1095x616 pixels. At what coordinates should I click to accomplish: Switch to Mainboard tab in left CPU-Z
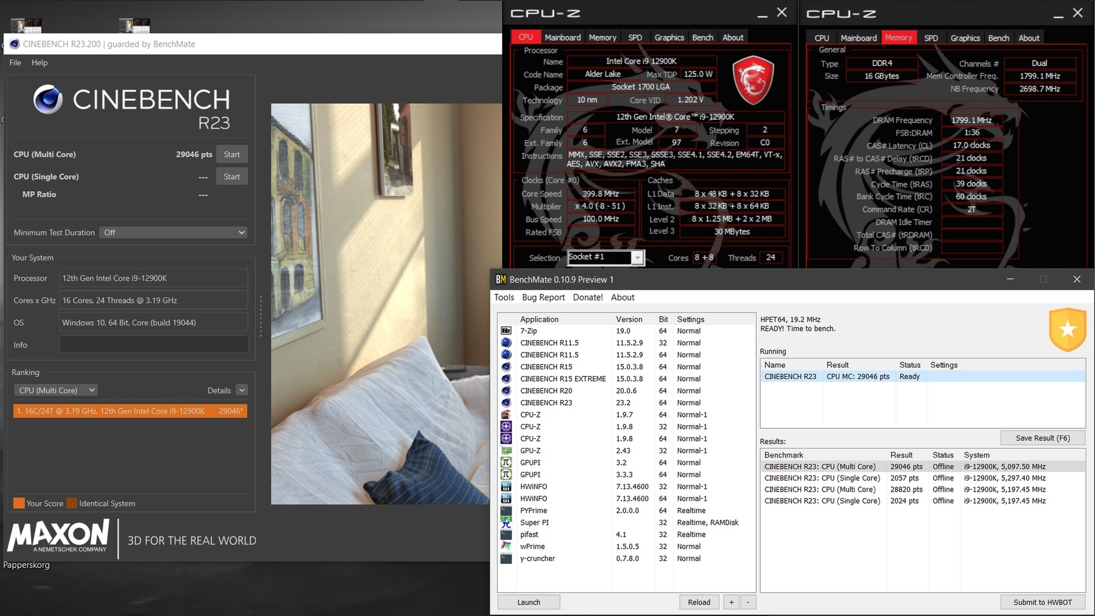[x=562, y=38]
